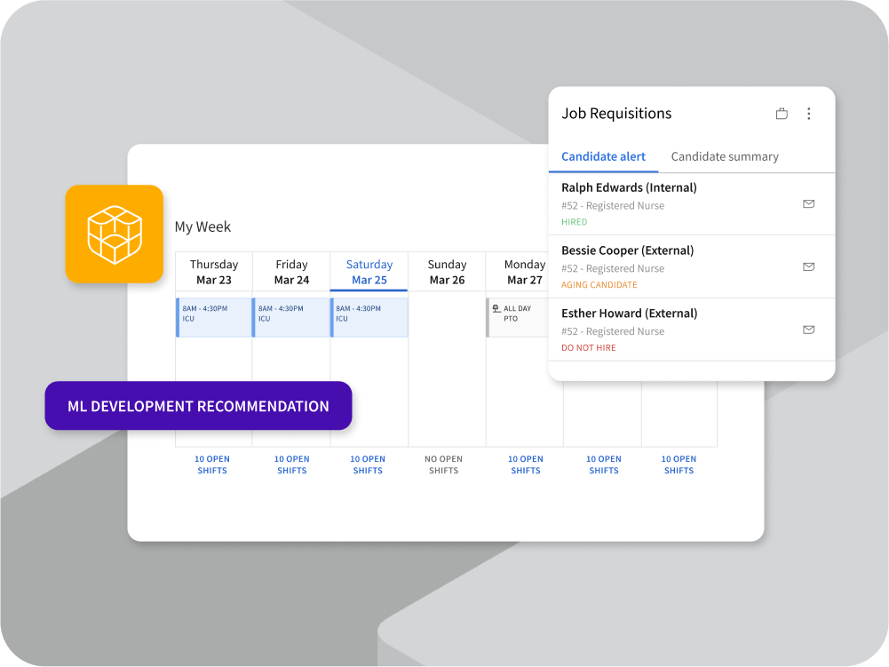
Task: Open 10 OPEN SHIFTS under Monday Mar 27
Action: (x=526, y=465)
